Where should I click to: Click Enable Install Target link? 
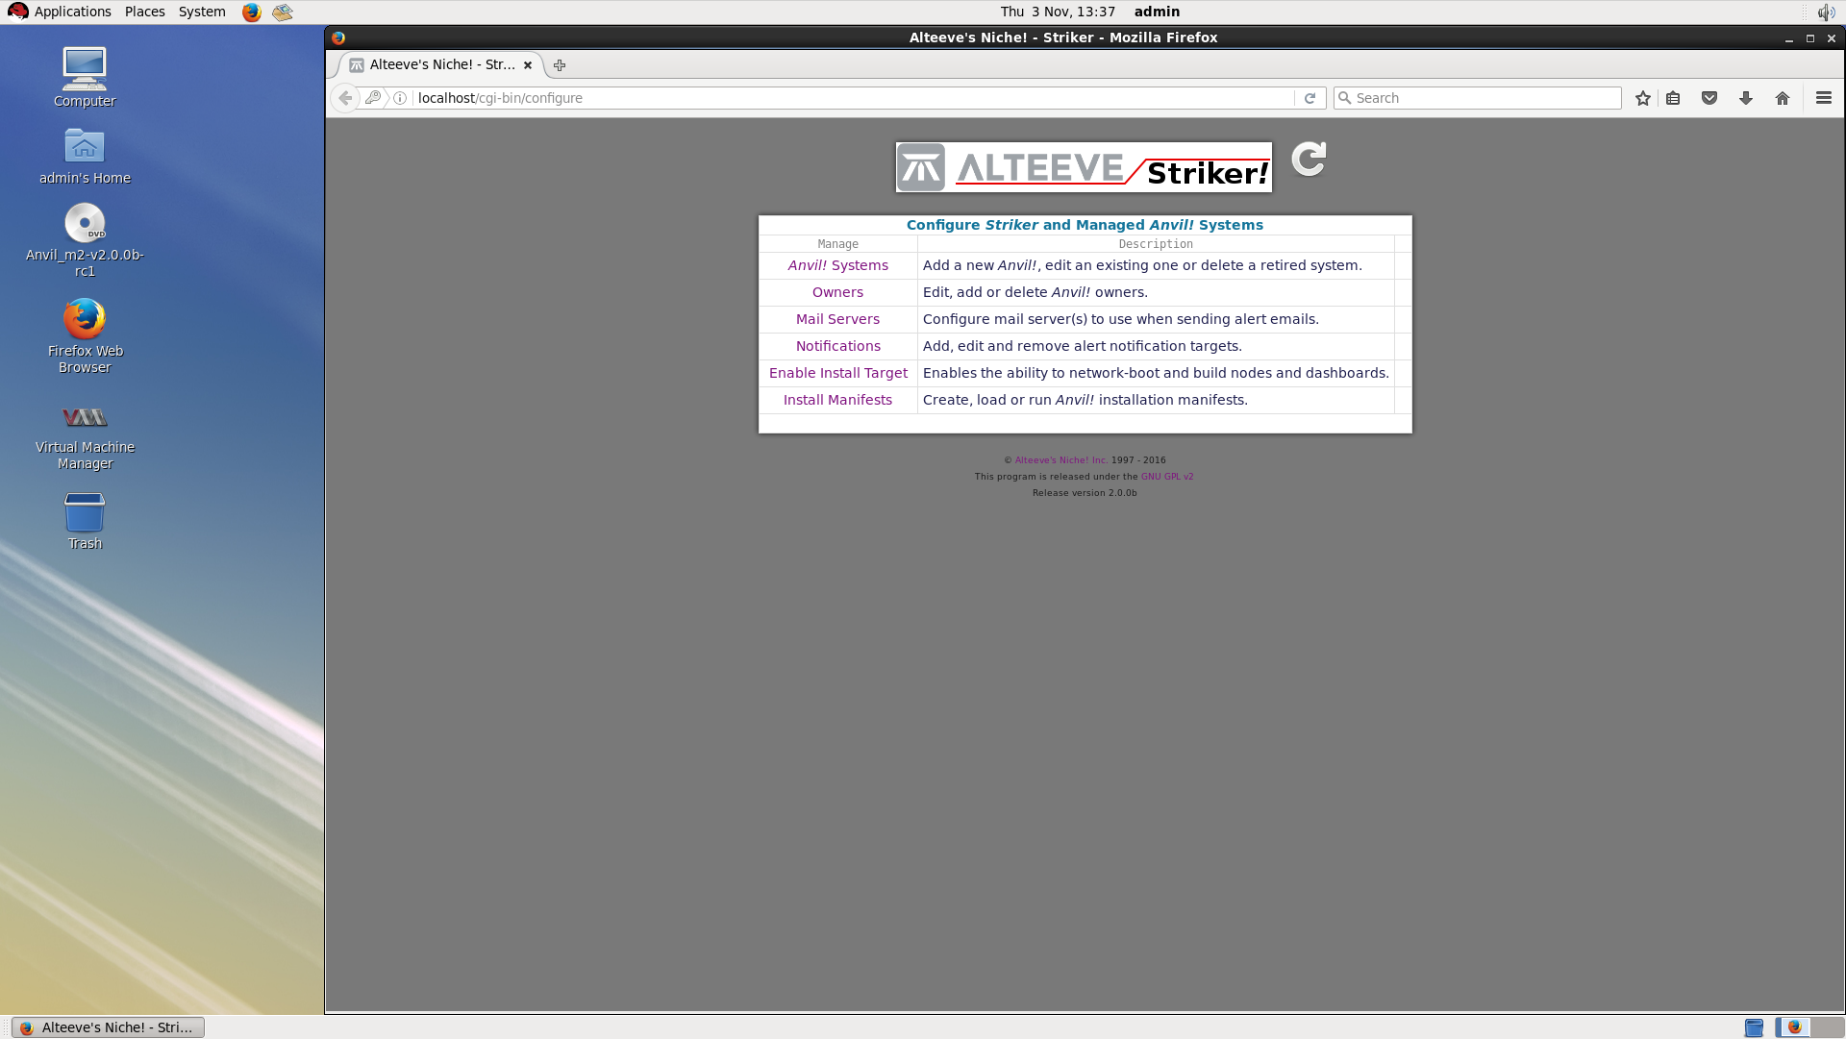coord(837,373)
